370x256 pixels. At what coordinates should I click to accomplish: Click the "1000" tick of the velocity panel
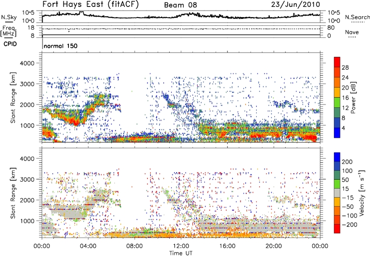(27, 221)
